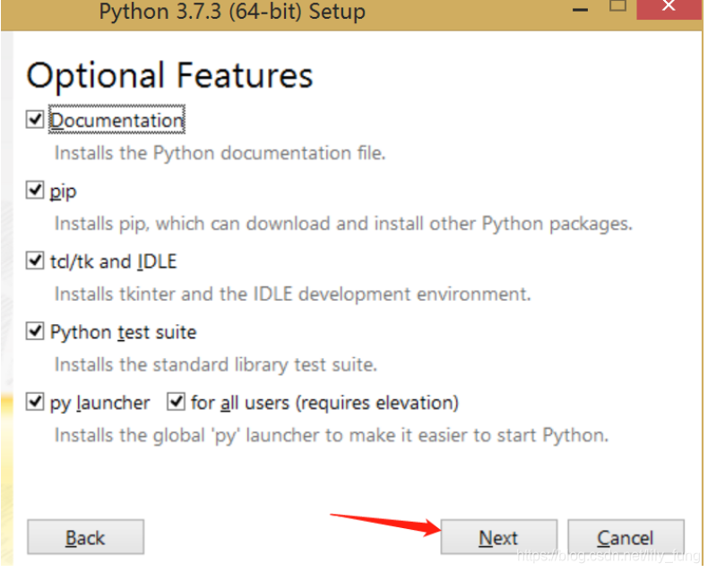
Task: Toggle the py launcher checkbox
Action: click(35, 402)
